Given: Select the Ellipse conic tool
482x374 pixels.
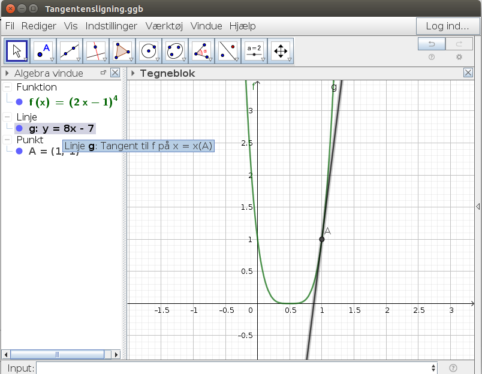Looking at the screenshot, I should (175, 51).
